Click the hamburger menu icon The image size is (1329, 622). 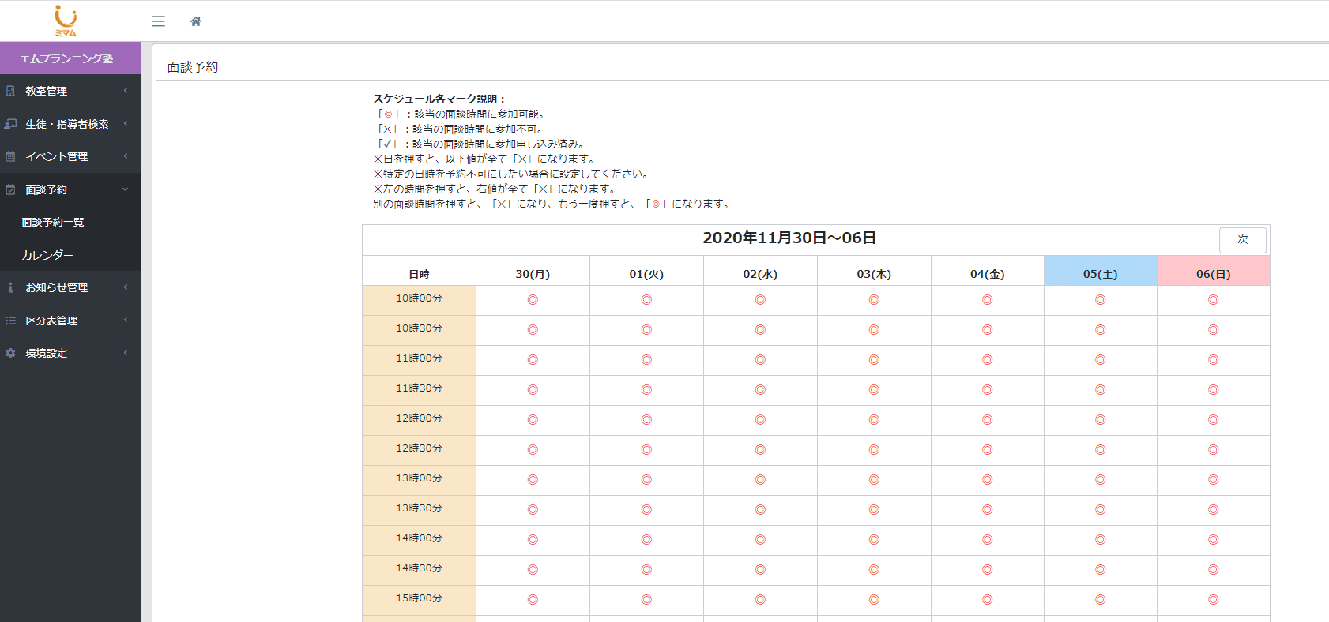click(158, 21)
